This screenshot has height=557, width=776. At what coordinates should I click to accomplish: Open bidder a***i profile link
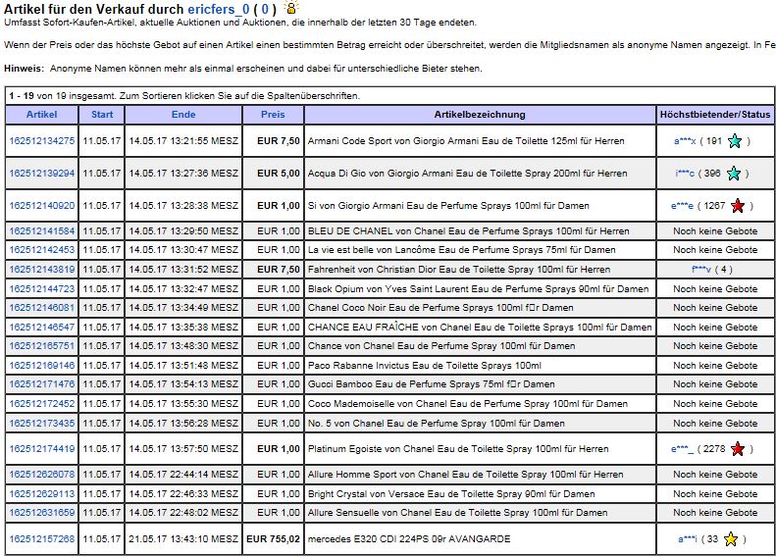(x=688, y=539)
